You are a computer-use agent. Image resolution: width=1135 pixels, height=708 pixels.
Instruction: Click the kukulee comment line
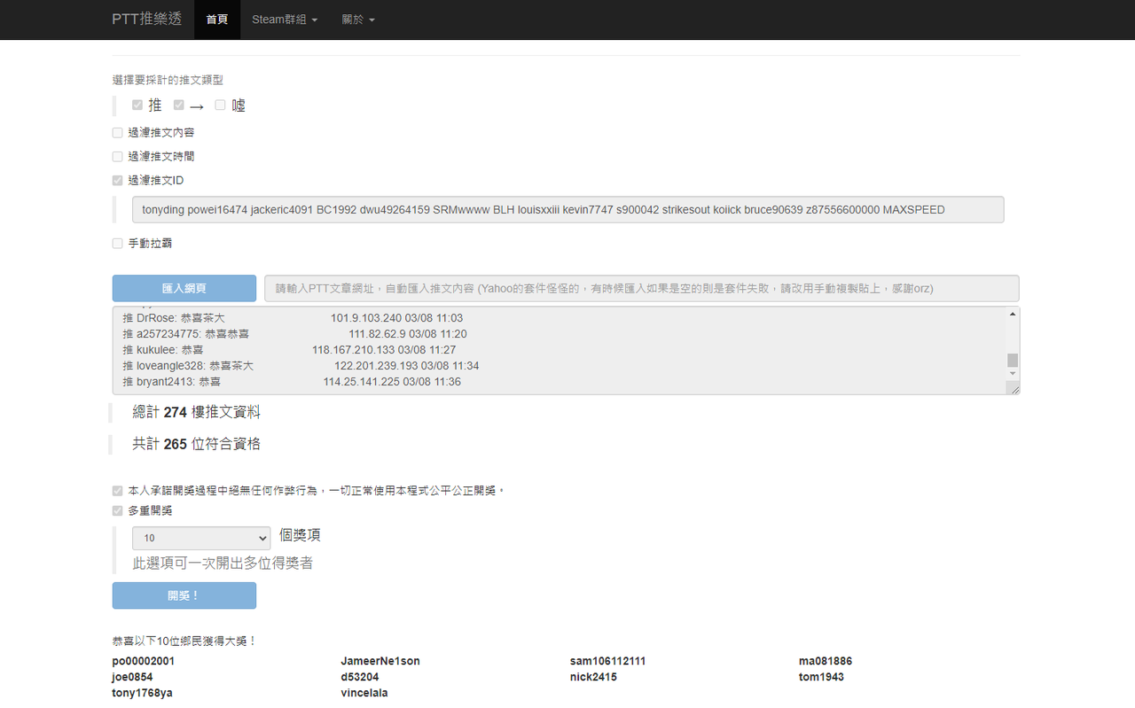point(289,350)
